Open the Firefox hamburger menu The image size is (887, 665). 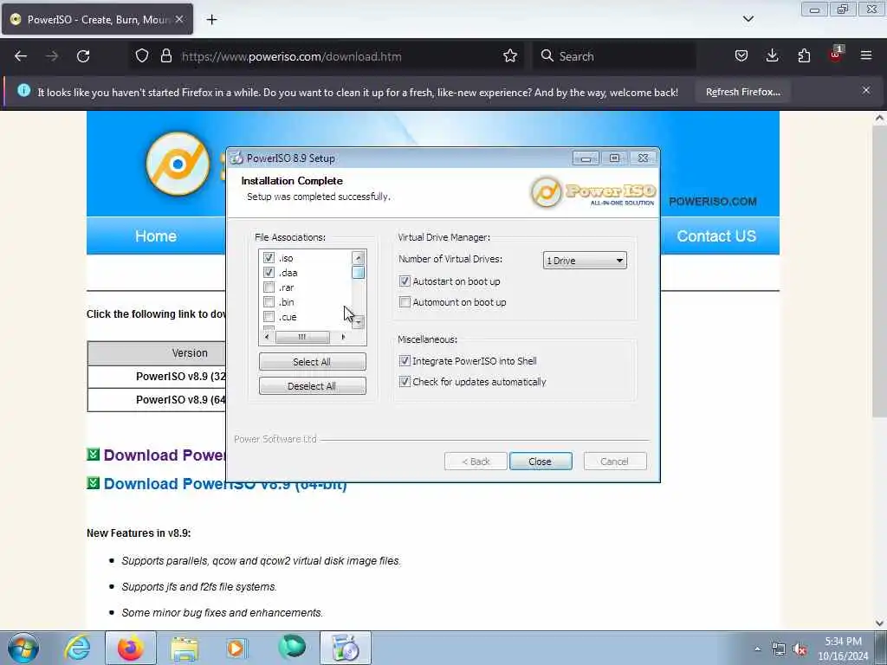click(866, 56)
